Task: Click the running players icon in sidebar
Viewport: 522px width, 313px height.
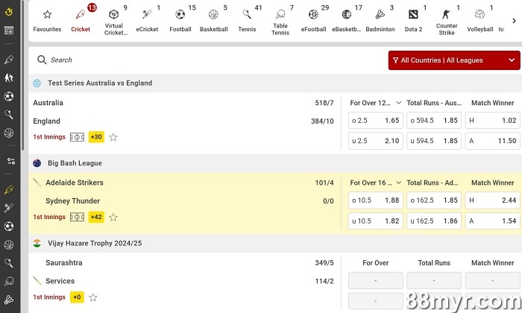Action: pos(9,78)
